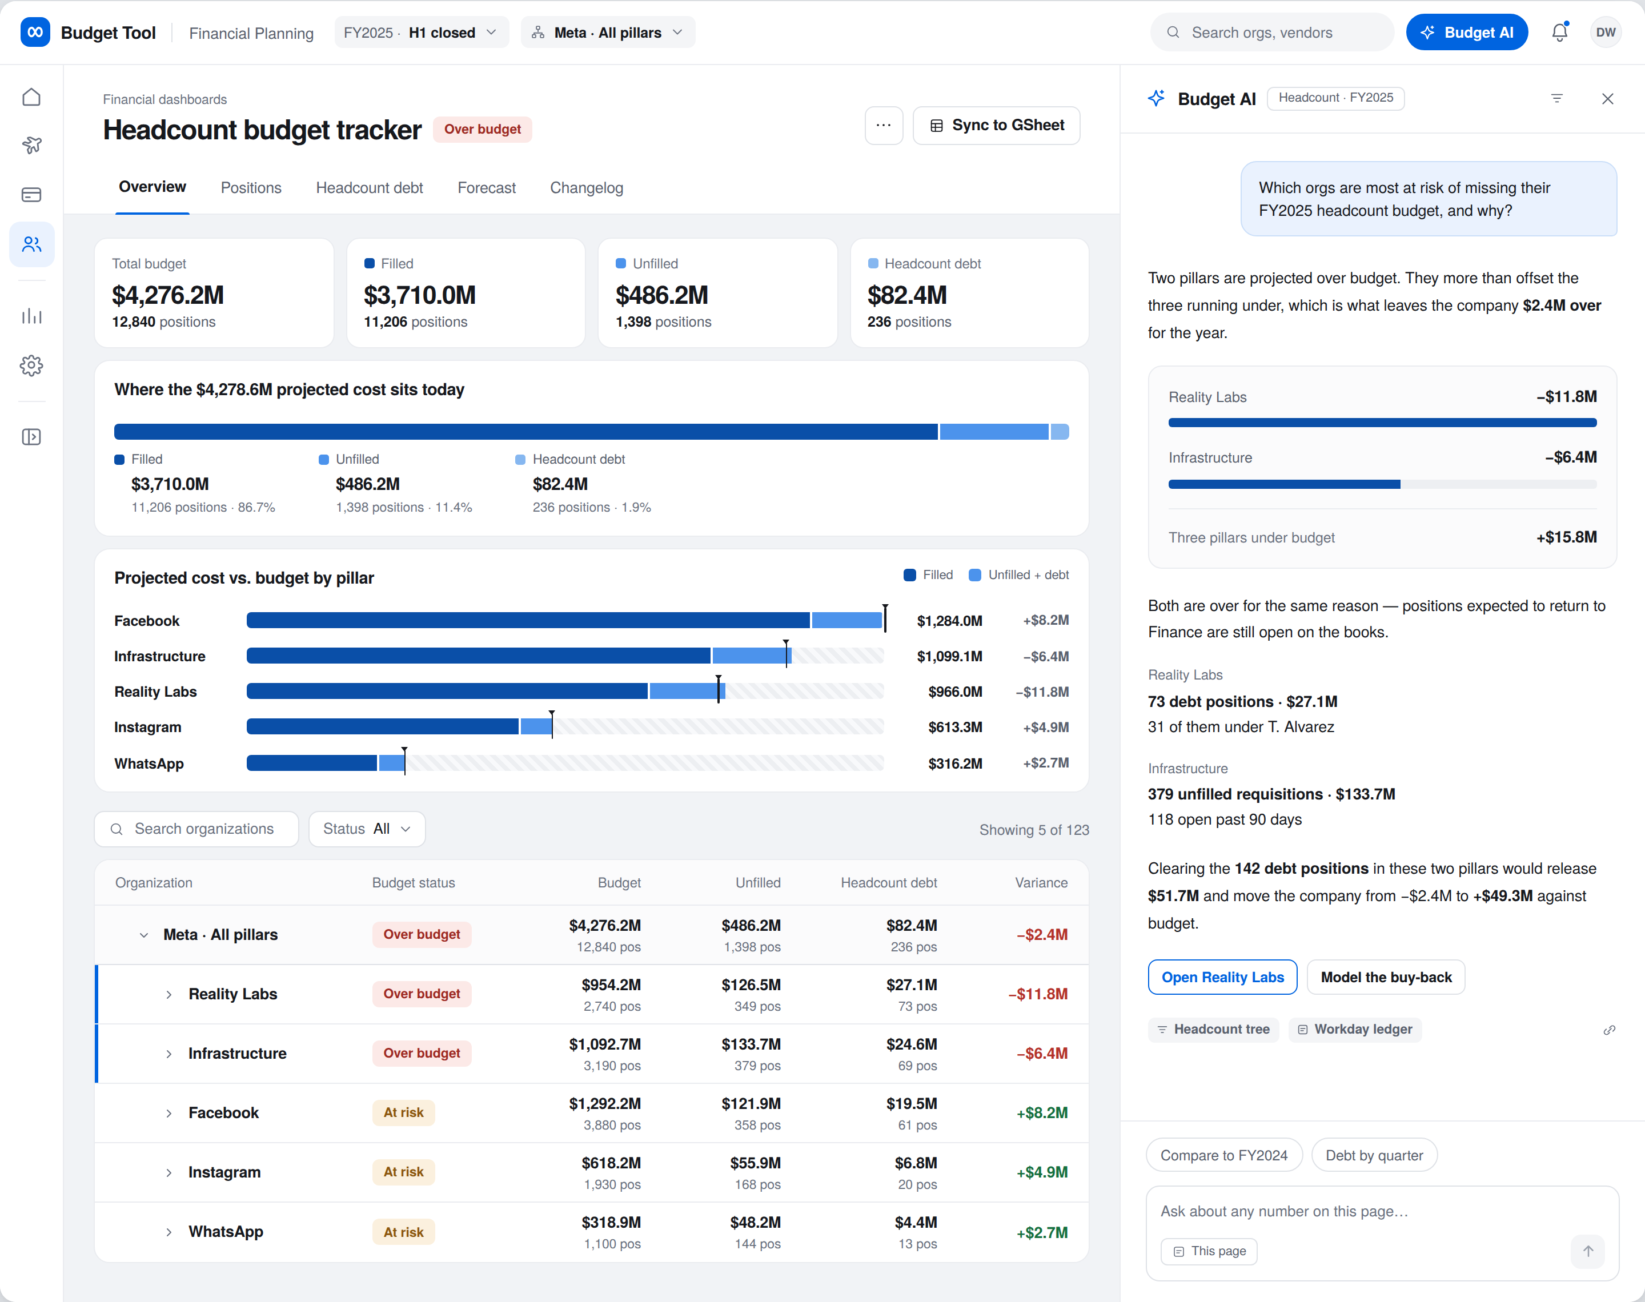
Task: Expand the Reality Labs row
Action: 168,994
